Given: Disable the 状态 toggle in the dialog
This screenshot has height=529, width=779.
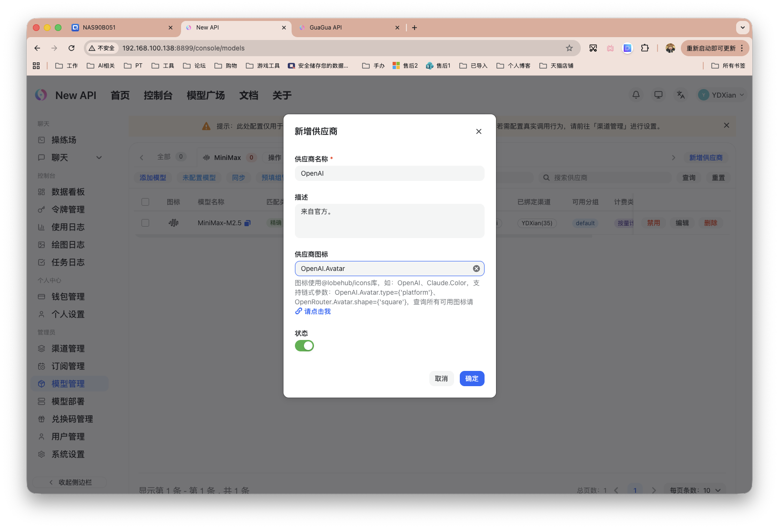Looking at the screenshot, I should point(304,346).
